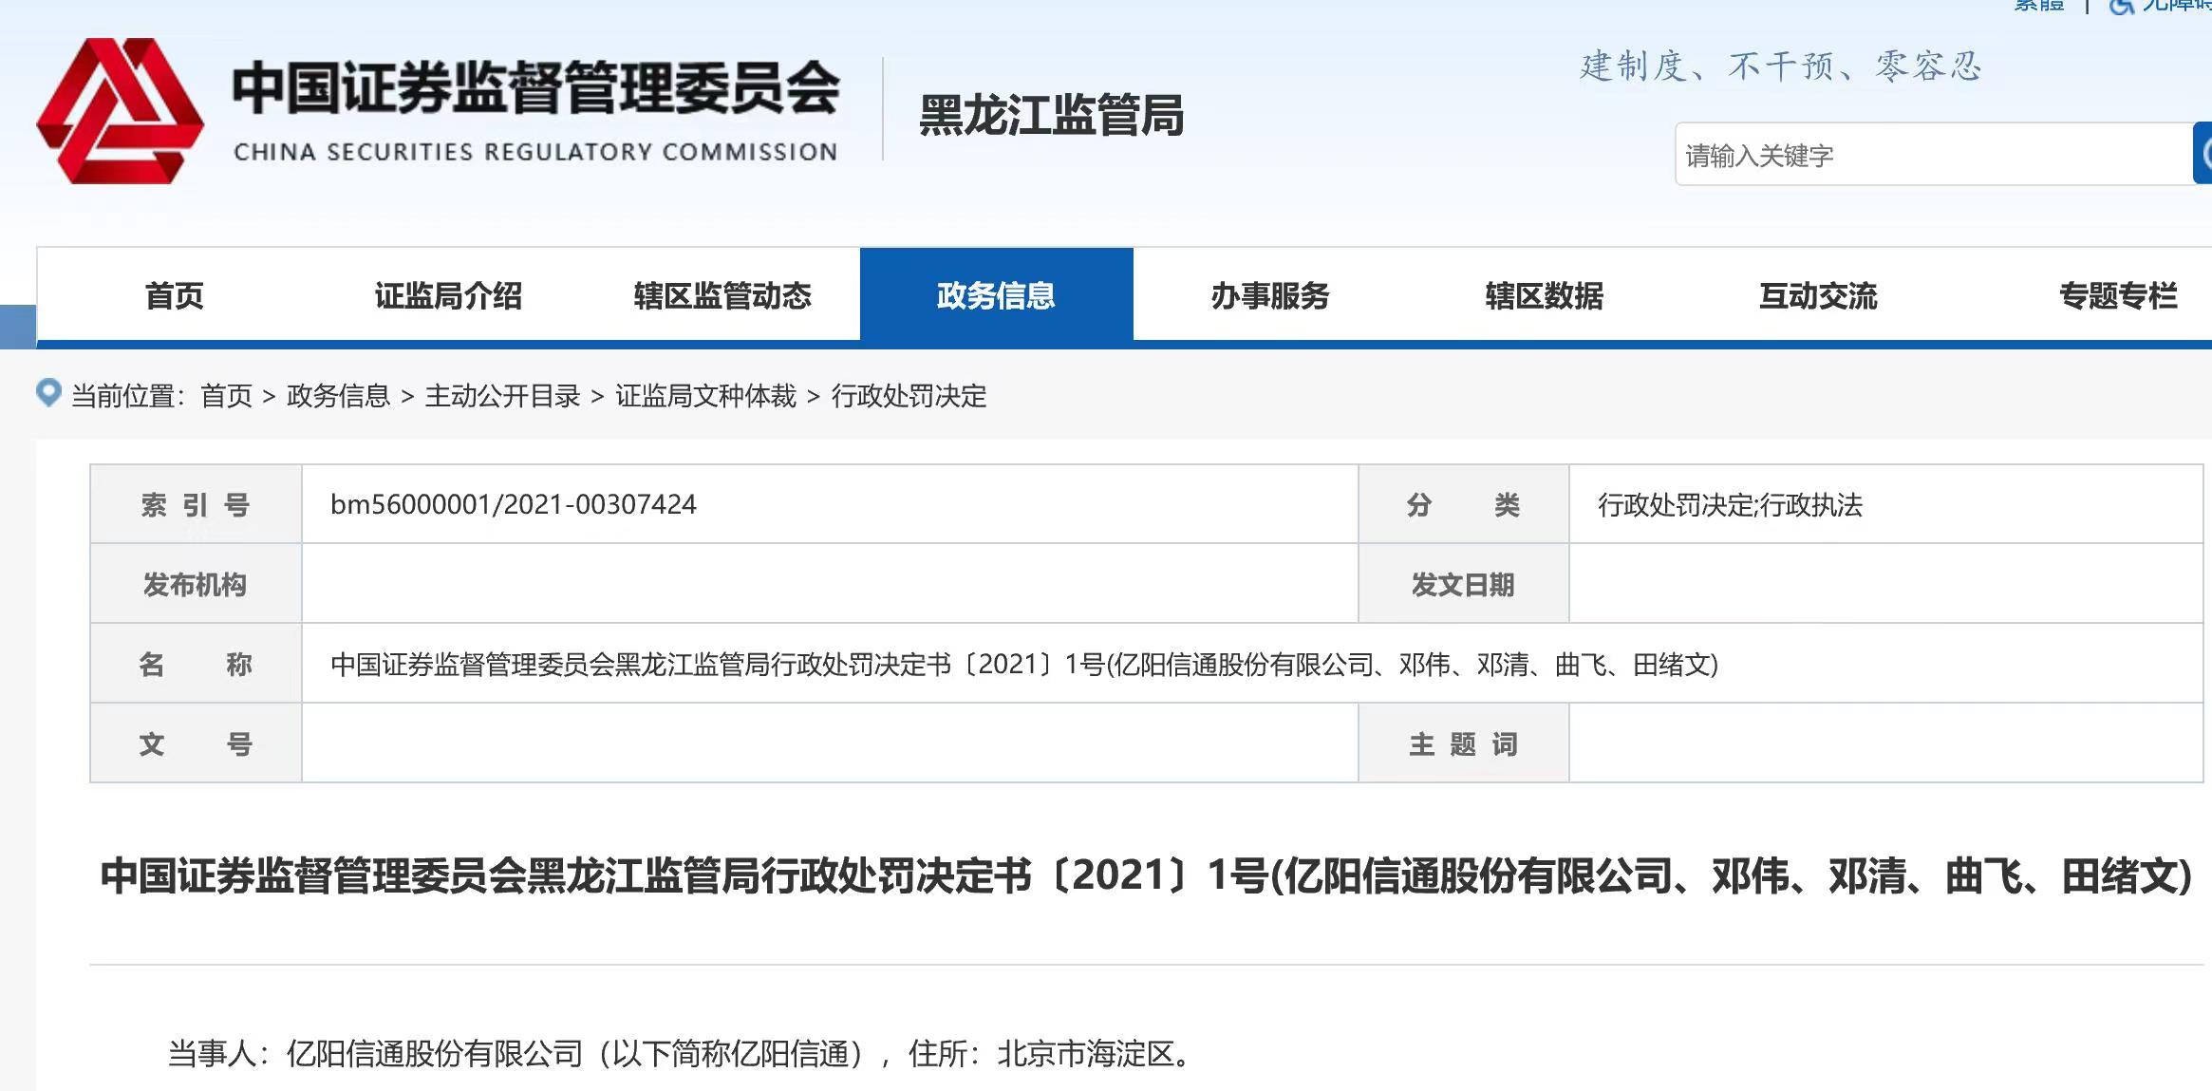
Task: Open the 互动交流 navigation tab
Action: coord(1818,295)
